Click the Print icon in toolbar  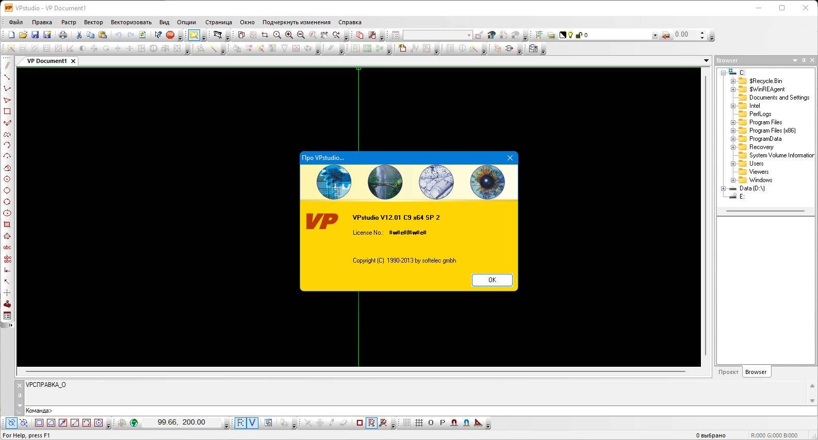(x=63, y=35)
